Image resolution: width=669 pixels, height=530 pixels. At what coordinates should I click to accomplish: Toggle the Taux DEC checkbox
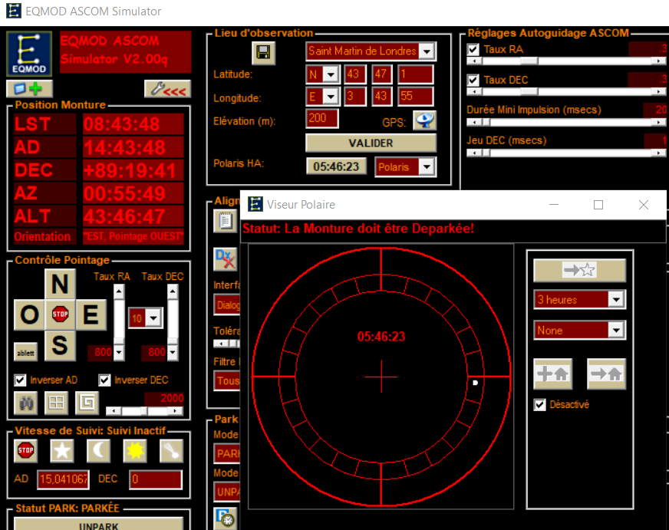pos(473,81)
